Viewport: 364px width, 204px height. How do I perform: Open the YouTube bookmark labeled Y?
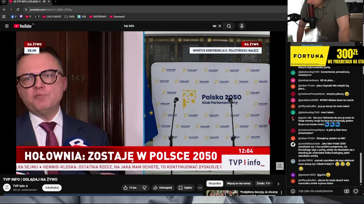tap(28, 17)
